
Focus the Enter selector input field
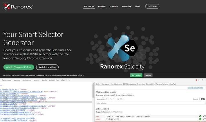tap(150, 103)
